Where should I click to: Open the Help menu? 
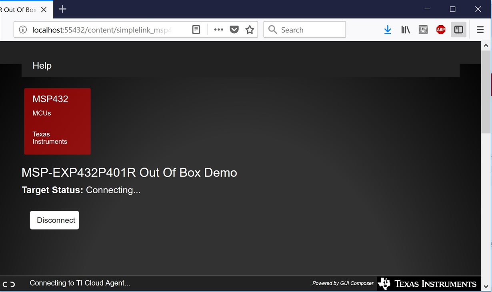[x=42, y=66]
